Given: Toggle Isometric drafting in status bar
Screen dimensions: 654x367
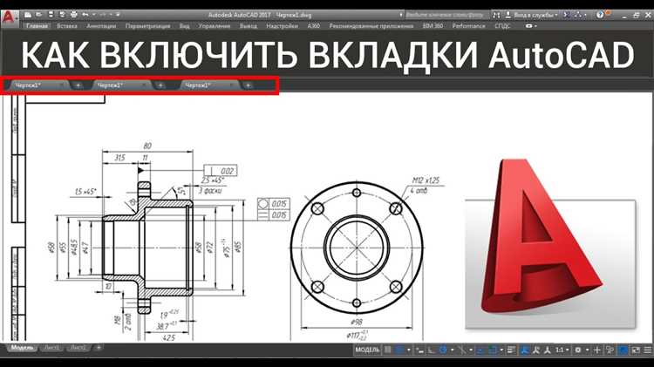Looking at the screenshot, I should tap(462, 350).
